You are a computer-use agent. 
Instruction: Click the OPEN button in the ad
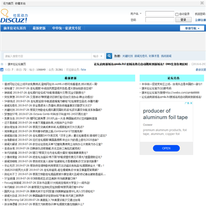(167, 148)
